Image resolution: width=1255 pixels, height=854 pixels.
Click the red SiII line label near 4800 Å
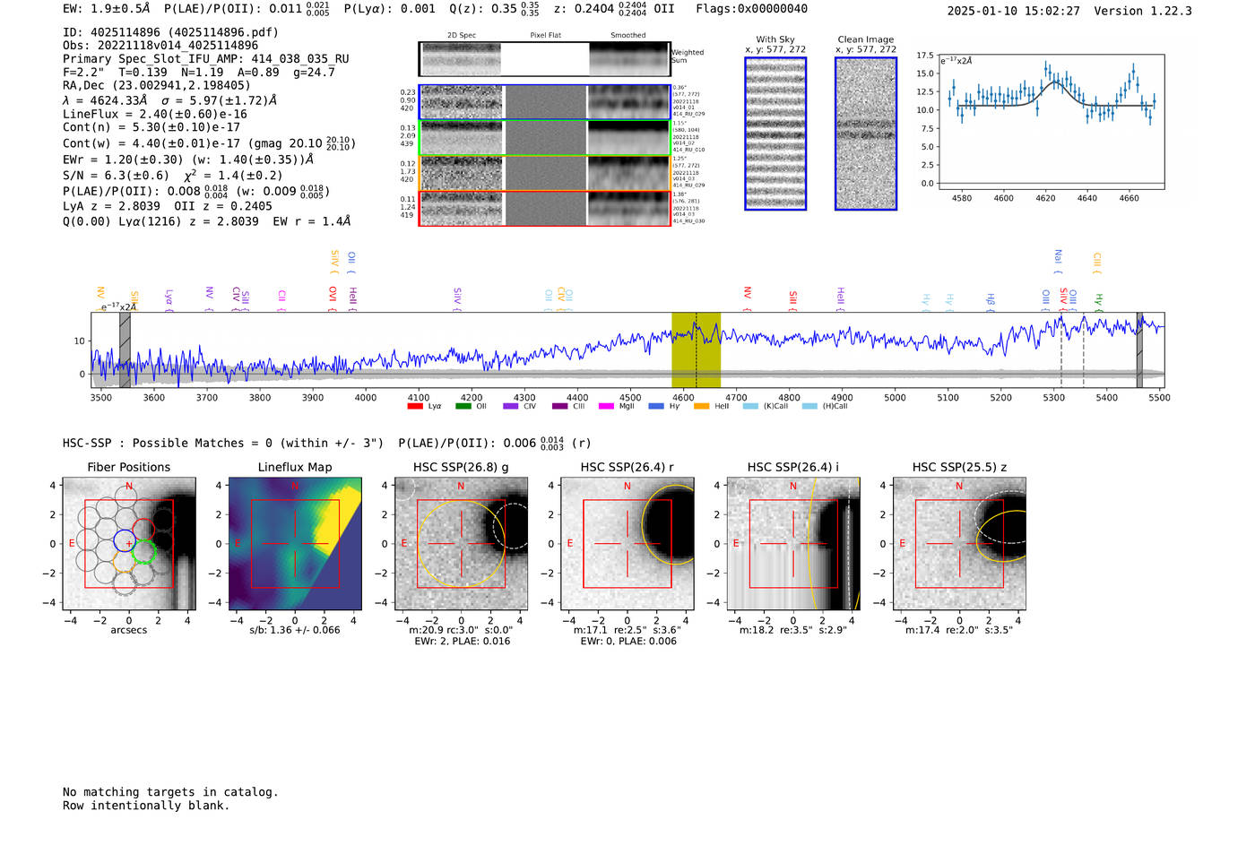(x=792, y=300)
